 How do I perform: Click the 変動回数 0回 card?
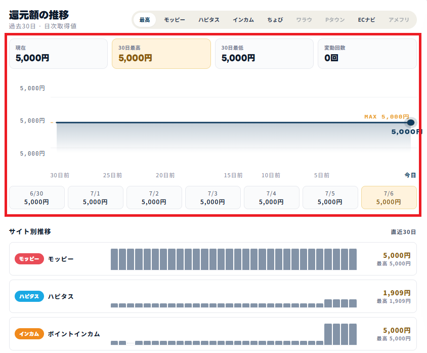click(367, 54)
